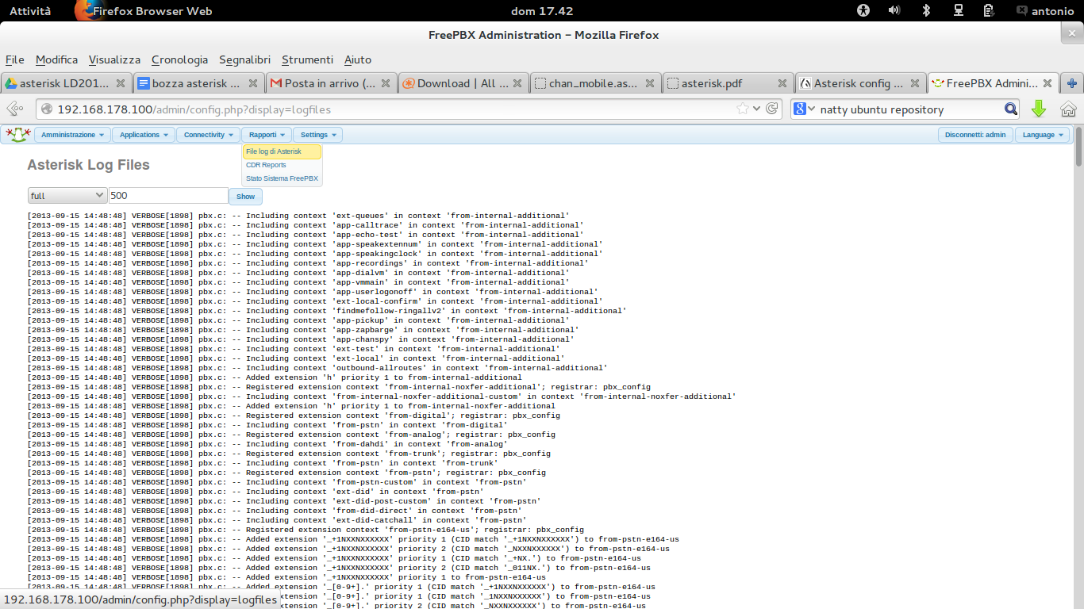The image size is (1084, 609).
Task: Open new tab with plus icon
Action: 1072,83
